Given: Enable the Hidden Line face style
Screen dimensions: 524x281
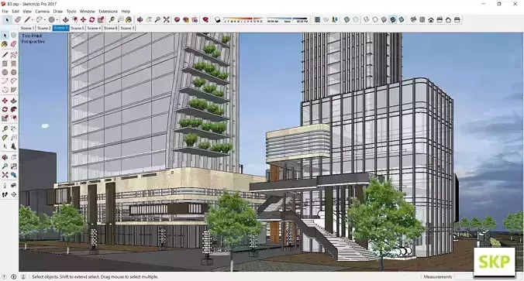Looking at the screenshot, I should point(375,19).
